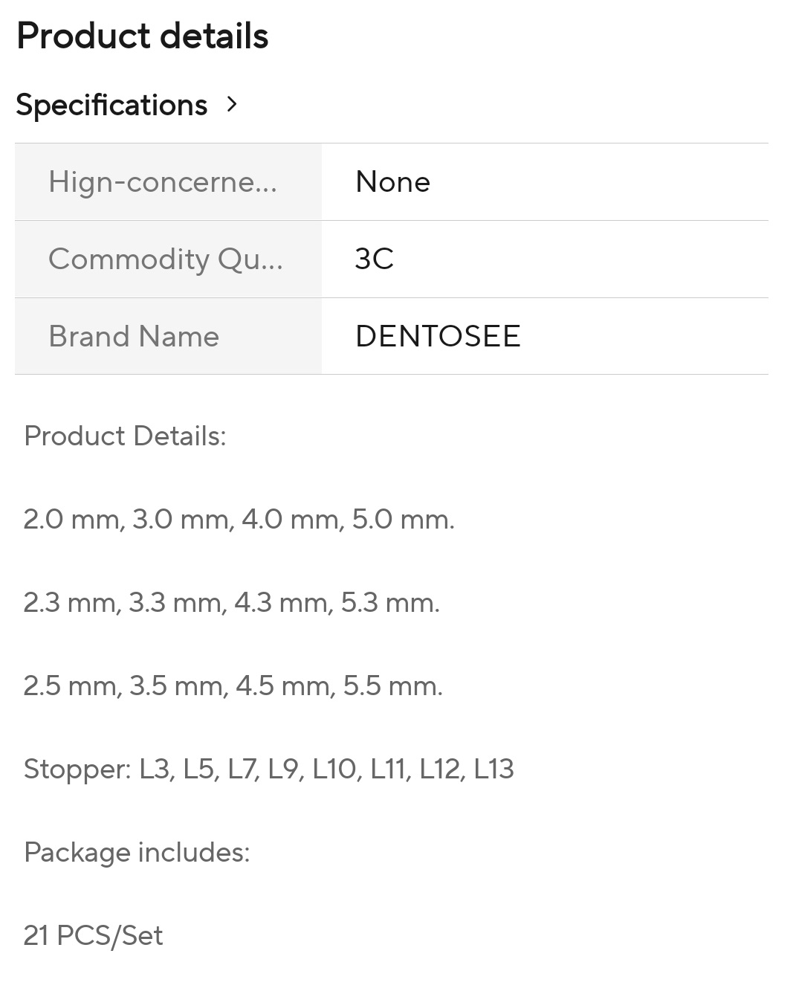Select the Brand Name label cell
793x994 pixels.
tap(168, 336)
